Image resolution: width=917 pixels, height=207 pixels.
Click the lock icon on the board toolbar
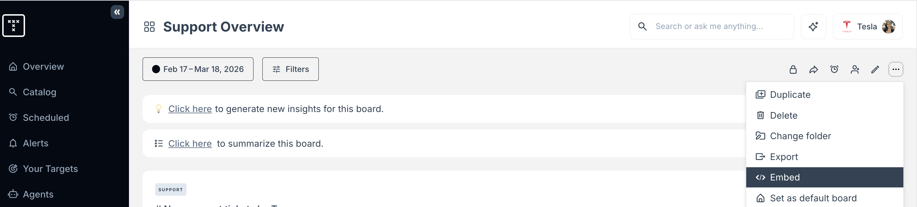point(793,69)
